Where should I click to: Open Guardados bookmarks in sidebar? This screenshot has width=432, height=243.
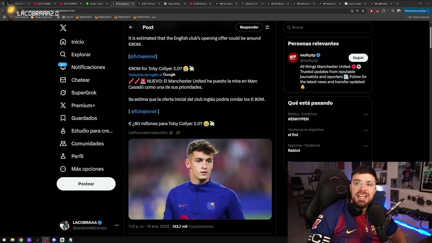click(63, 118)
